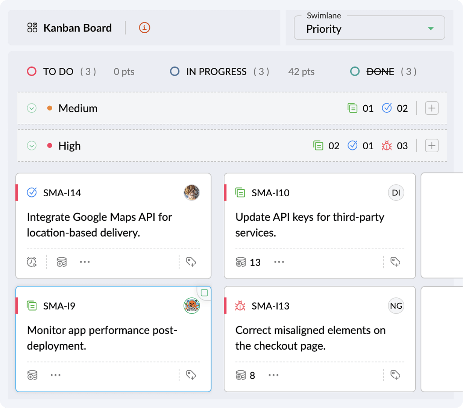Click the story icon in High row
Viewport: 463px width, 408px height.
(x=318, y=146)
